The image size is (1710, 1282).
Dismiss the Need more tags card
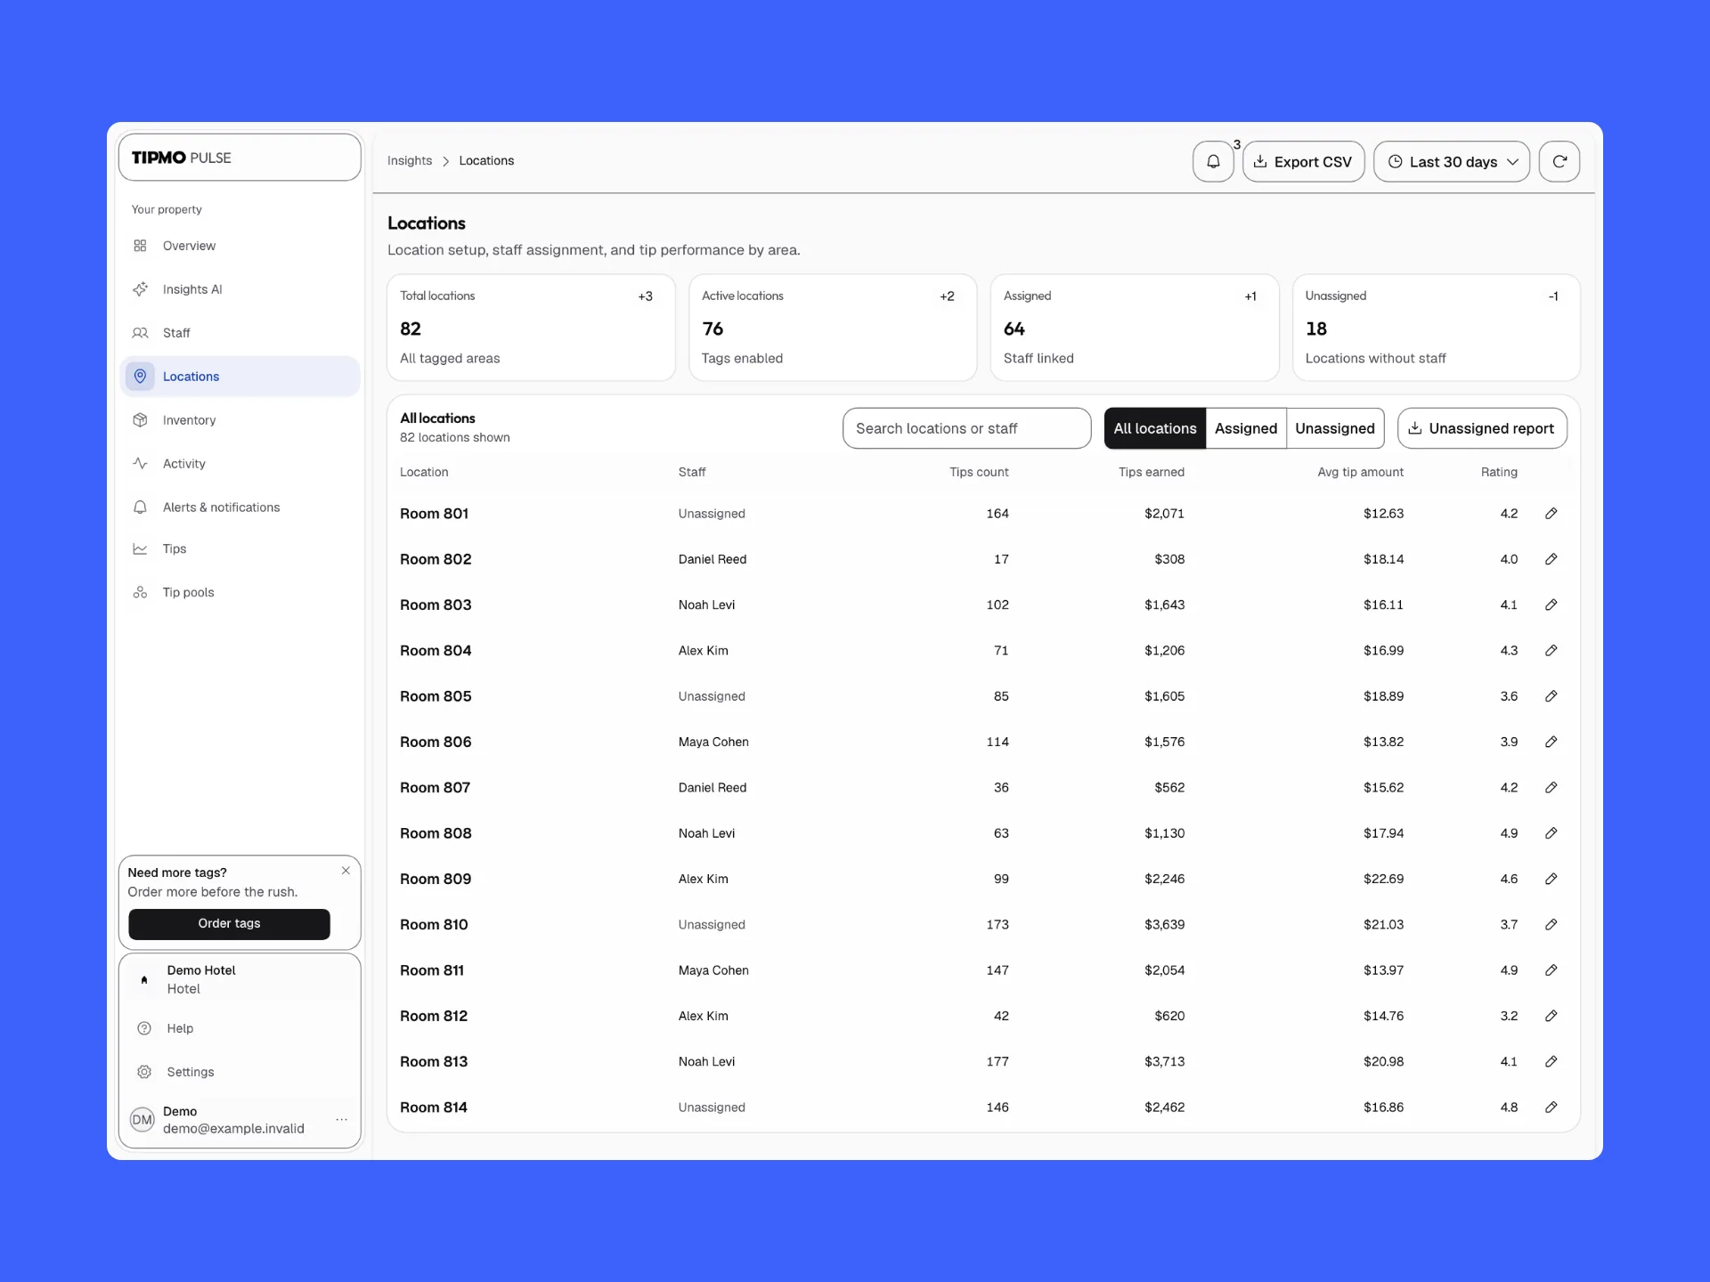click(346, 871)
